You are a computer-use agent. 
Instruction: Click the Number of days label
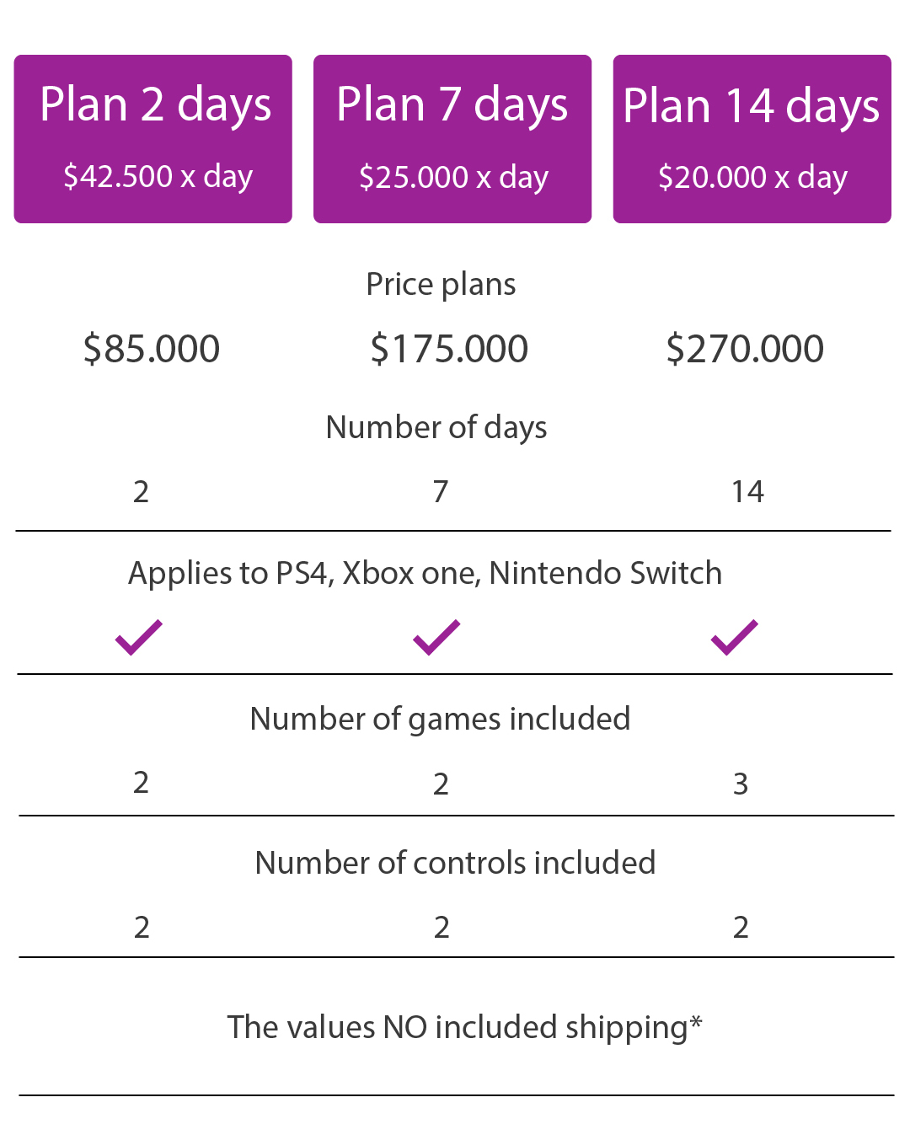[436, 427]
